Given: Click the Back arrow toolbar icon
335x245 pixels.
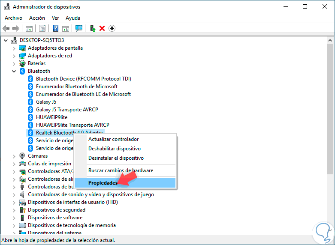Looking at the screenshot, I should point(6,28).
